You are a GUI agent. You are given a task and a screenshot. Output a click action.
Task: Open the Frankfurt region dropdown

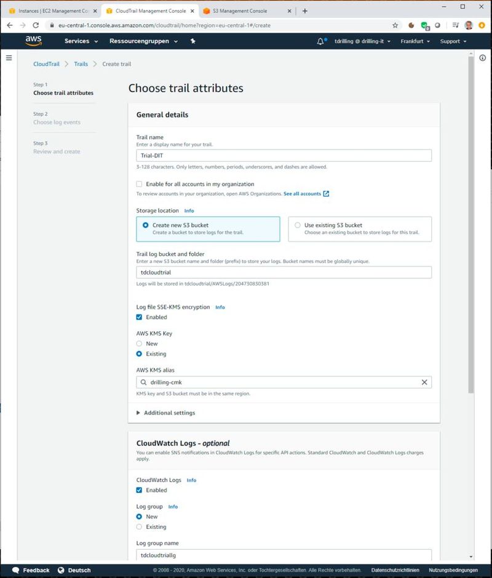(x=415, y=41)
